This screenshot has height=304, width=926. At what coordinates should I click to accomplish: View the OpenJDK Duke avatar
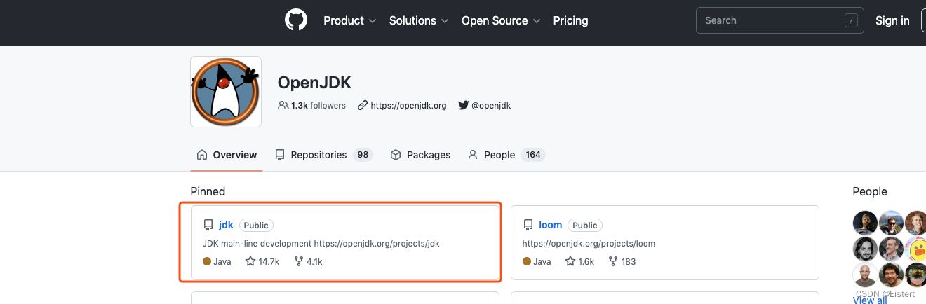226,92
